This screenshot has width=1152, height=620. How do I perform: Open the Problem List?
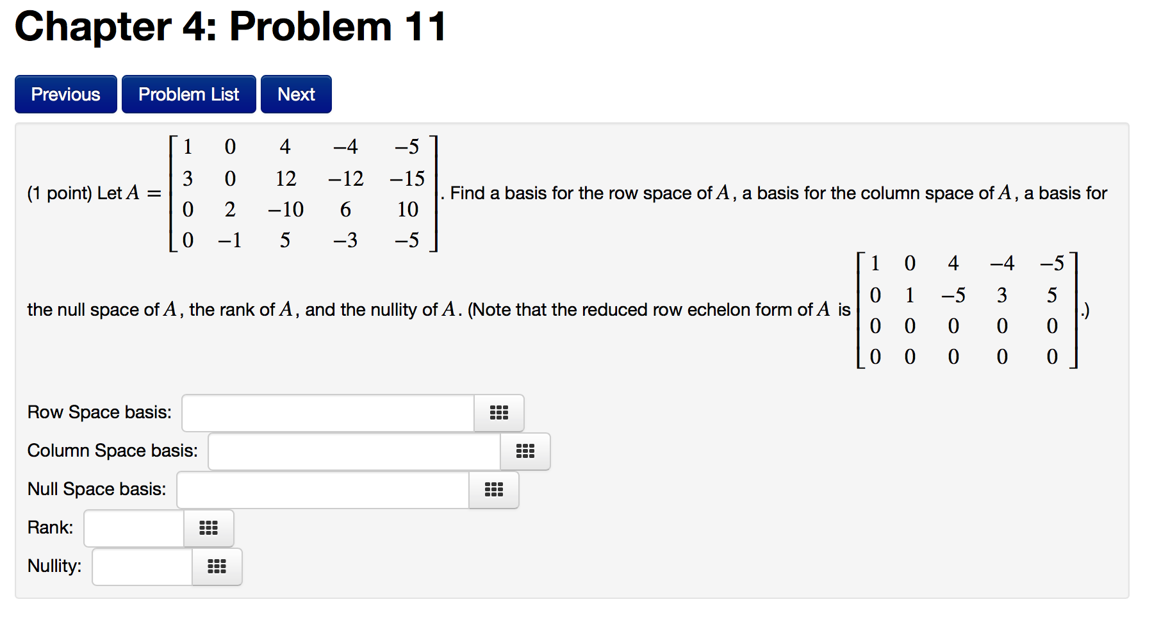coord(189,94)
